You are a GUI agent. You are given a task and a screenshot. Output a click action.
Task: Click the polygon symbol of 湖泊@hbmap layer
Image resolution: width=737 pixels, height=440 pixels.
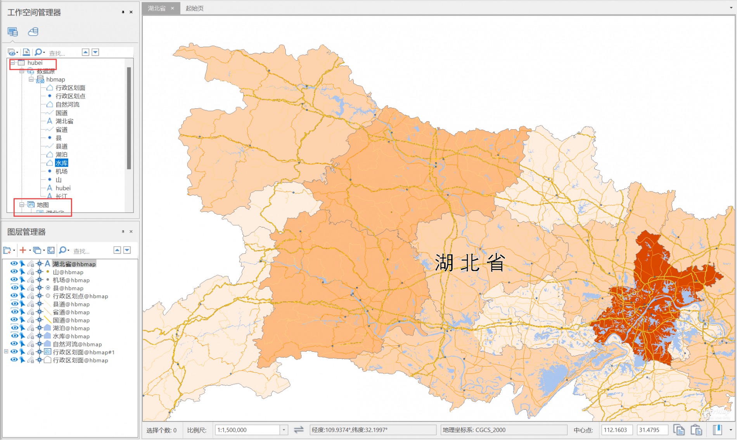click(x=47, y=328)
